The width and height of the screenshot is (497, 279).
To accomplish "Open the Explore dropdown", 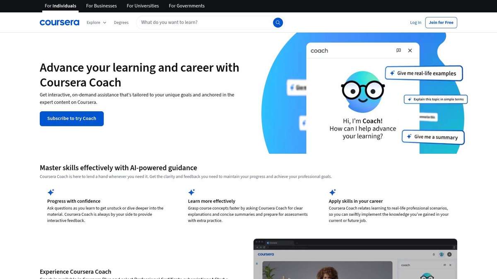I will (x=93, y=22).
